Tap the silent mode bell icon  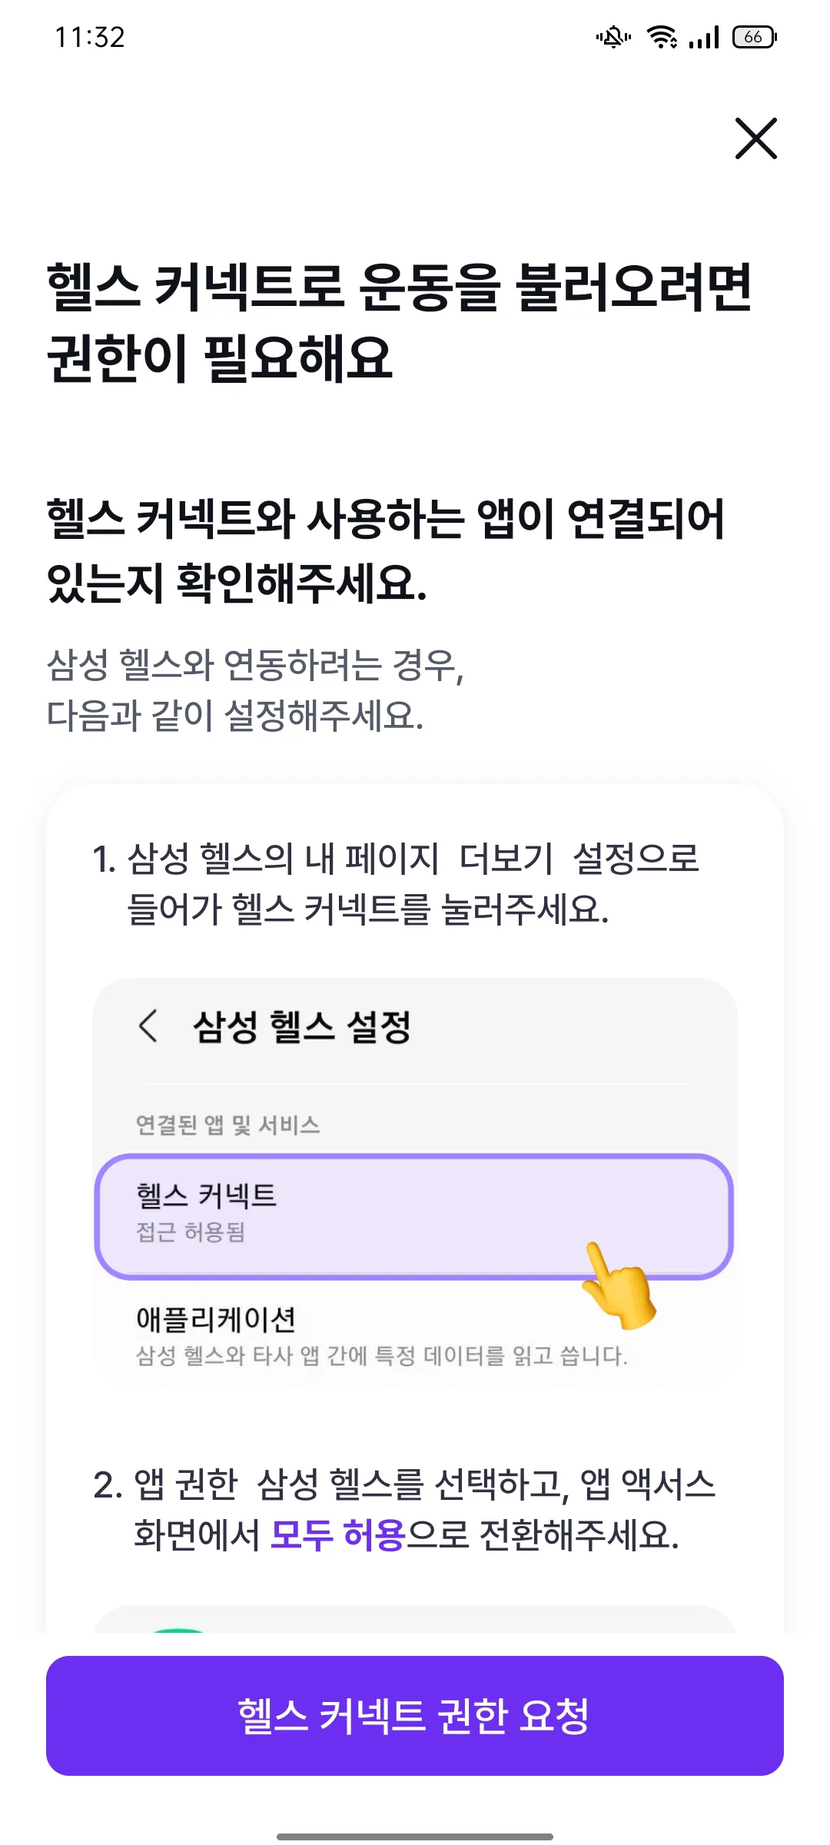613,36
